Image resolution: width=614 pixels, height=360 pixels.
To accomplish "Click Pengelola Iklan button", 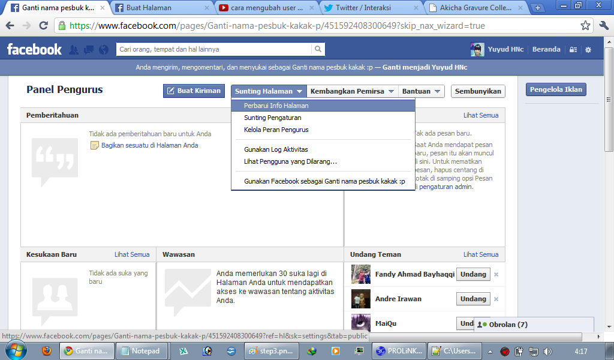I will coord(556,89).
